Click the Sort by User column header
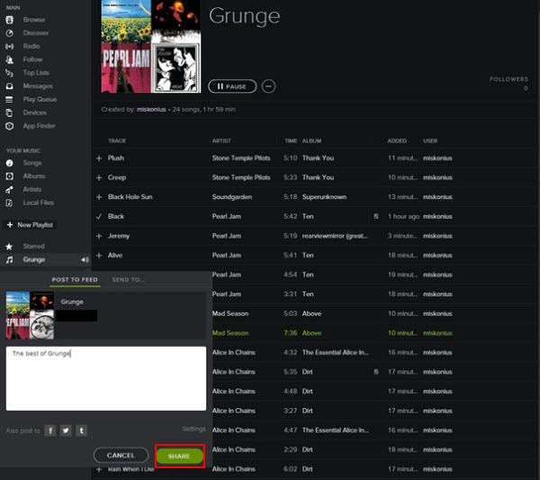 point(430,140)
